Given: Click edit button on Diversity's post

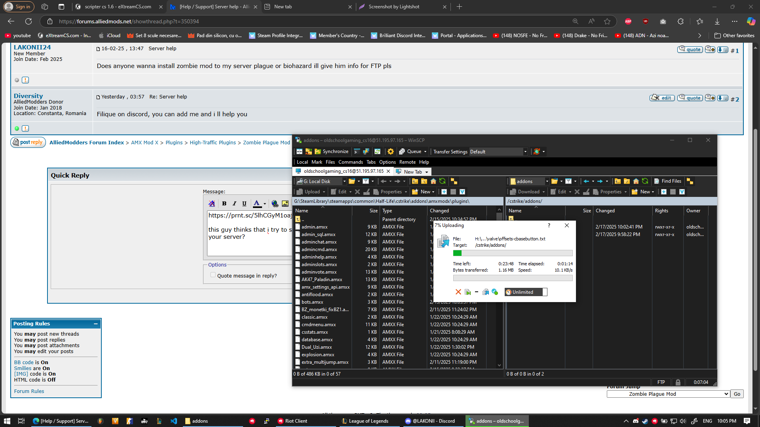Looking at the screenshot, I should click(662, 98).
